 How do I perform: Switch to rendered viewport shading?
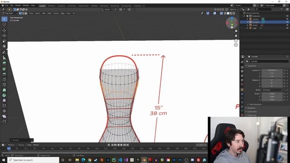click(234, 13)
